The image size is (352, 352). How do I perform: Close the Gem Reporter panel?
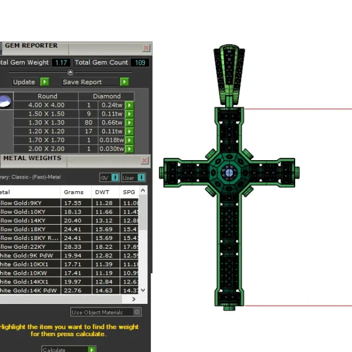tap(146, 48)
